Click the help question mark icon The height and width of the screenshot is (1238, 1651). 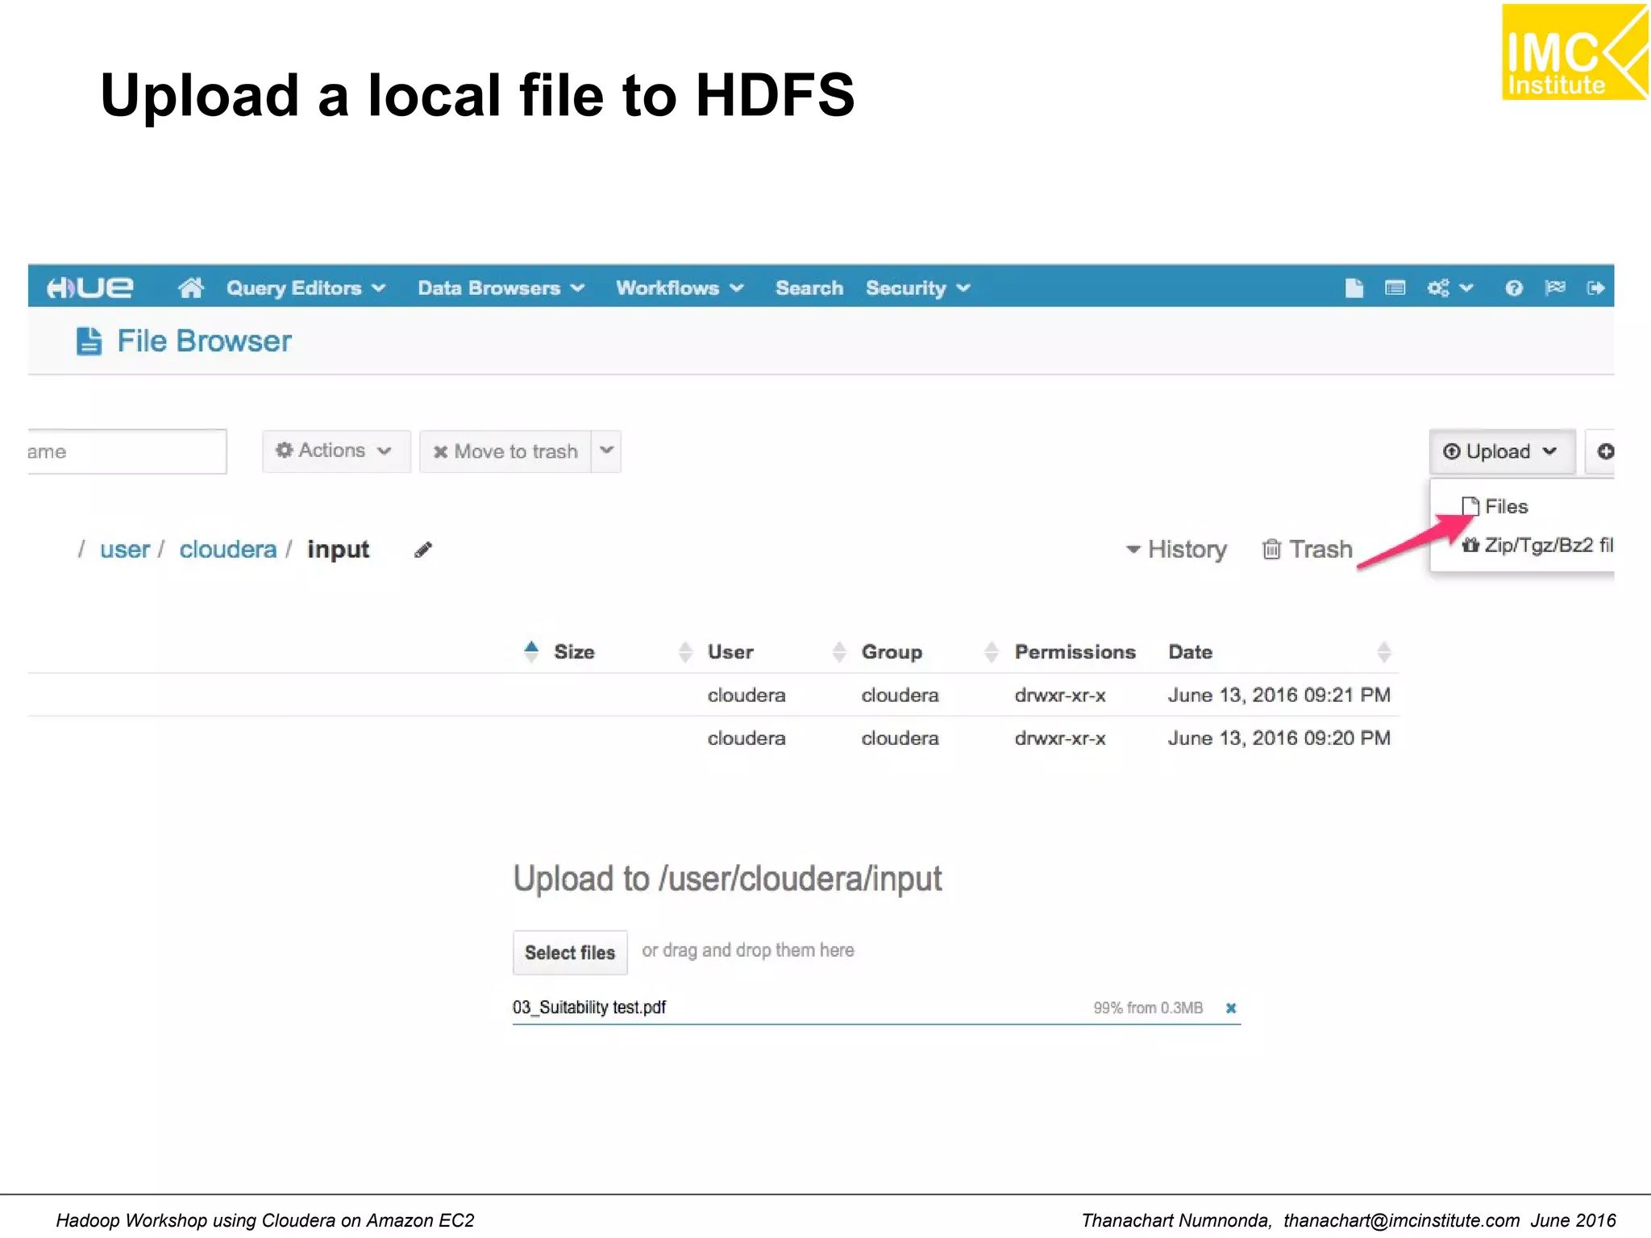[1514, 288]
